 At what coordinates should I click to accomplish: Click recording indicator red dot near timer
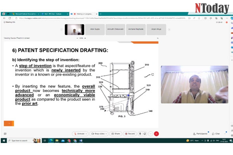click(227, 22)
